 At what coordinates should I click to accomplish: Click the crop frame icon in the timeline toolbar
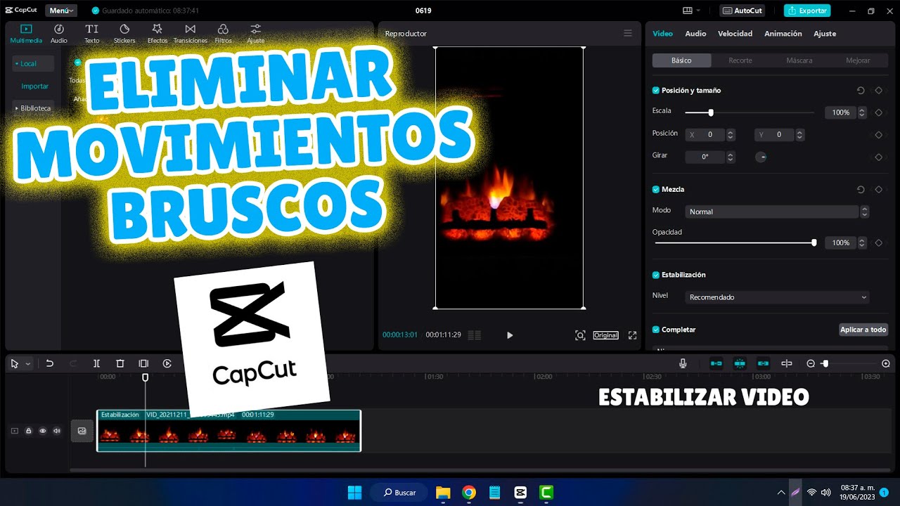click(143, 363)
